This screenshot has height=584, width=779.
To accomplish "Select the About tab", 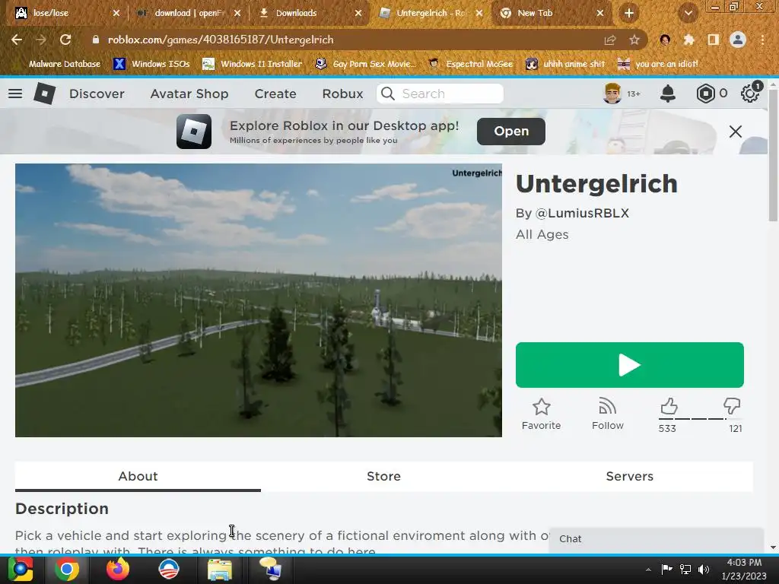I will point(138,476).
